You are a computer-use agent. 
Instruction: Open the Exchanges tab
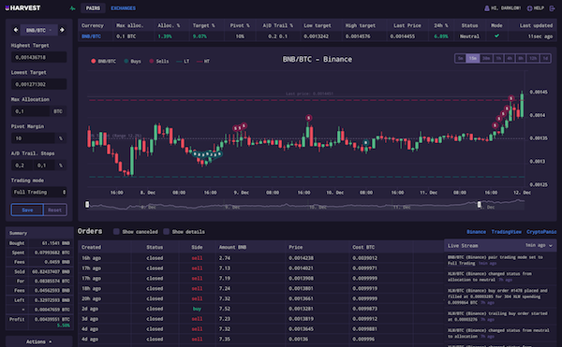[123, 7]
